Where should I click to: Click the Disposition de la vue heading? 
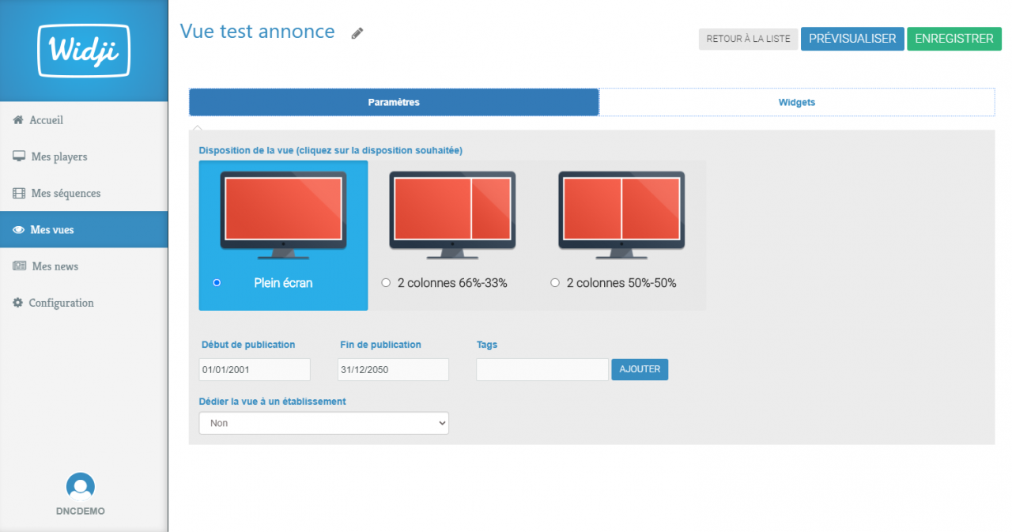click(x=330, y=150)
